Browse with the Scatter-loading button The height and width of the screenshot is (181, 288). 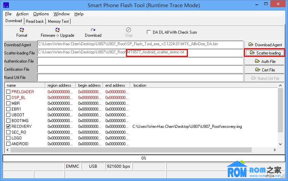click(x=265, y=53)
